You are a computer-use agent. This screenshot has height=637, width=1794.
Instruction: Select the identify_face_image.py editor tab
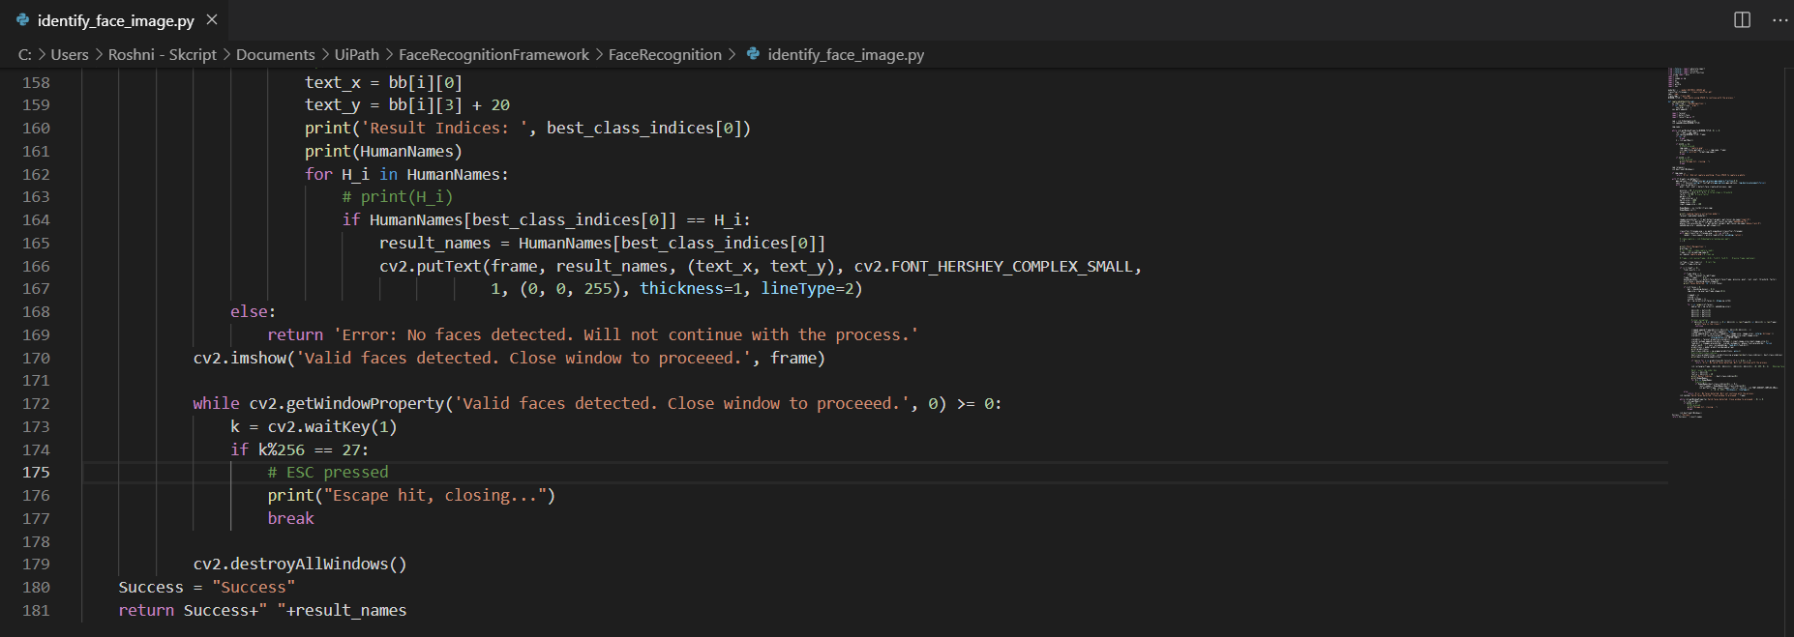click(115, 20)
